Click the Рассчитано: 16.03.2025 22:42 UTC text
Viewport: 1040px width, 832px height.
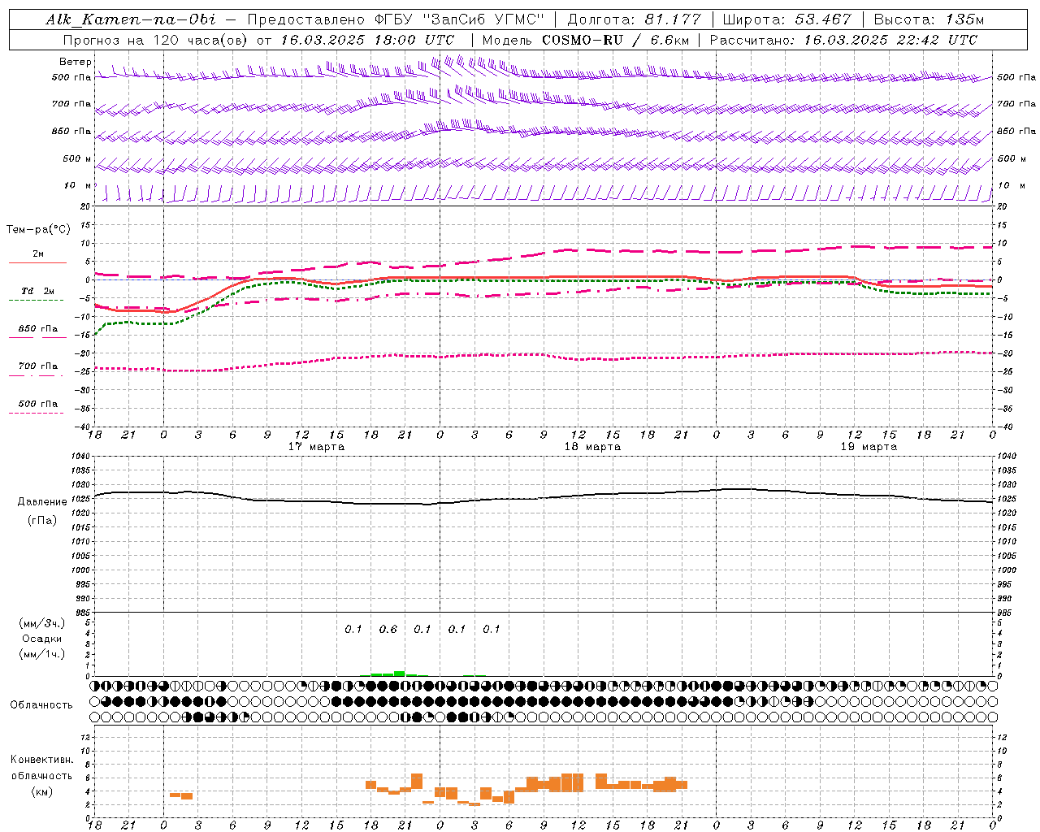click(x=843, y=40)
